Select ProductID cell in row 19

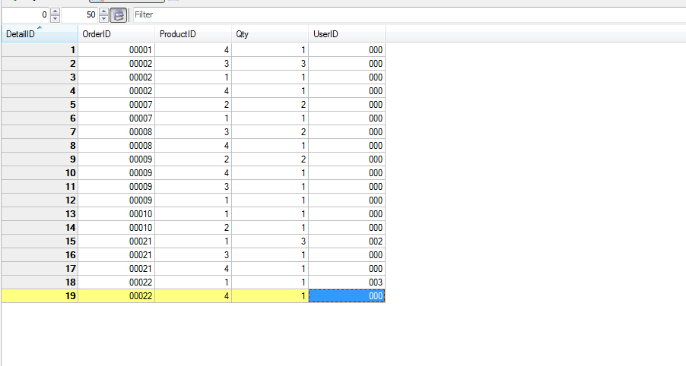pyautogui.click(x=193, y=295)
